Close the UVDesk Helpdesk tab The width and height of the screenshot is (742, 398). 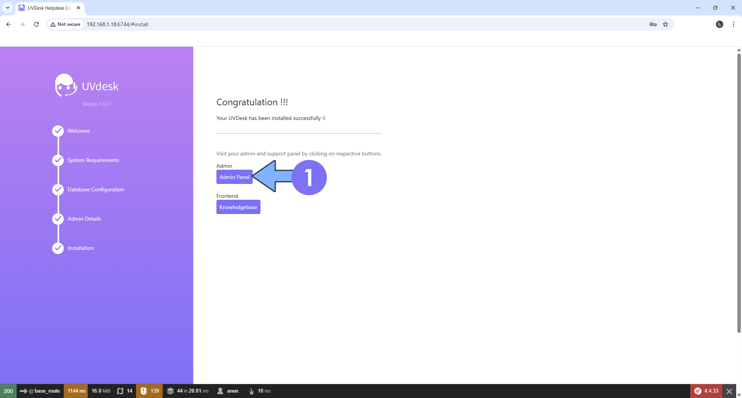pos(78,8)
